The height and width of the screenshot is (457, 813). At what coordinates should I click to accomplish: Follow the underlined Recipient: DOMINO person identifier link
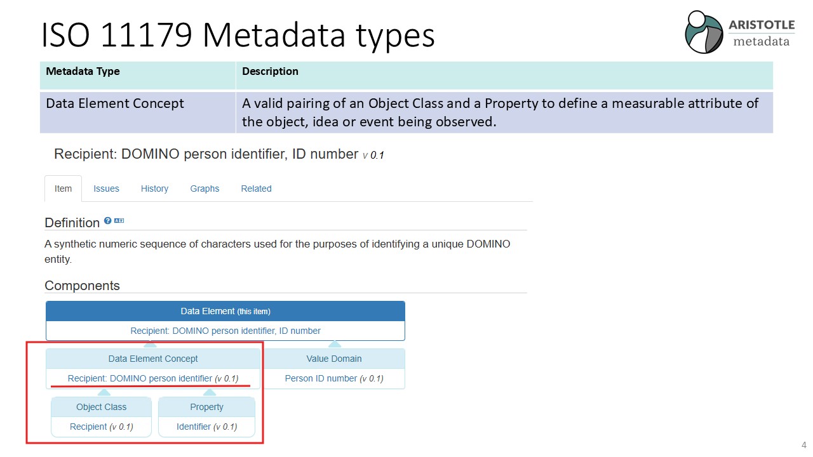pyautogui.click(x=140, y=378)
